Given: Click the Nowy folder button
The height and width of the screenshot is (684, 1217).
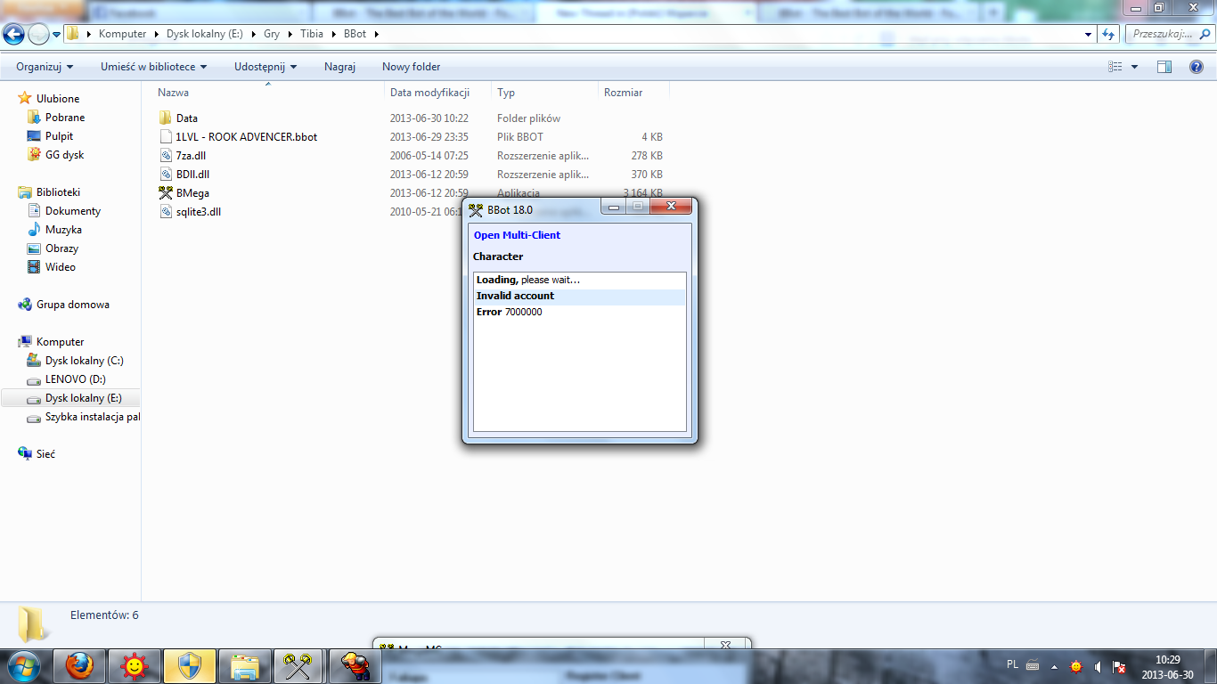Looking at the screenshot, I should tap(411, 67).
